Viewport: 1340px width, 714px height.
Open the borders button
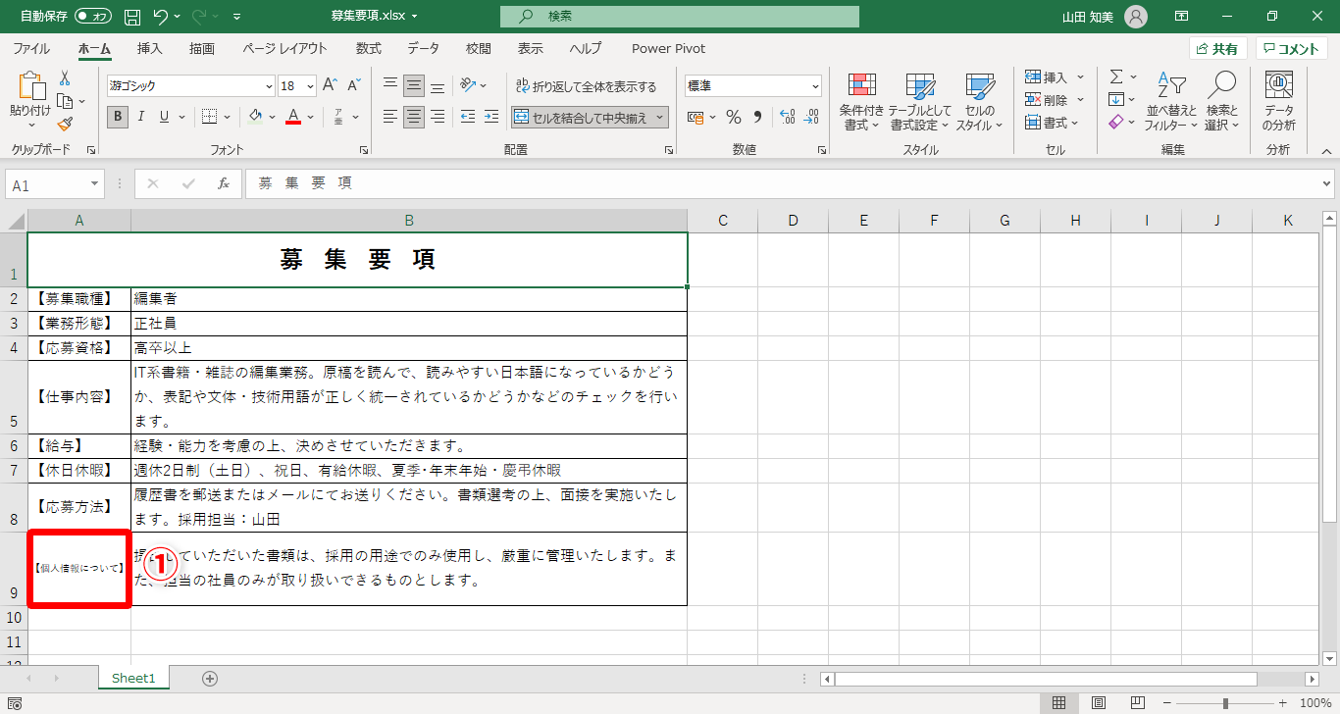pyautogui.click(x=209, y=117)
